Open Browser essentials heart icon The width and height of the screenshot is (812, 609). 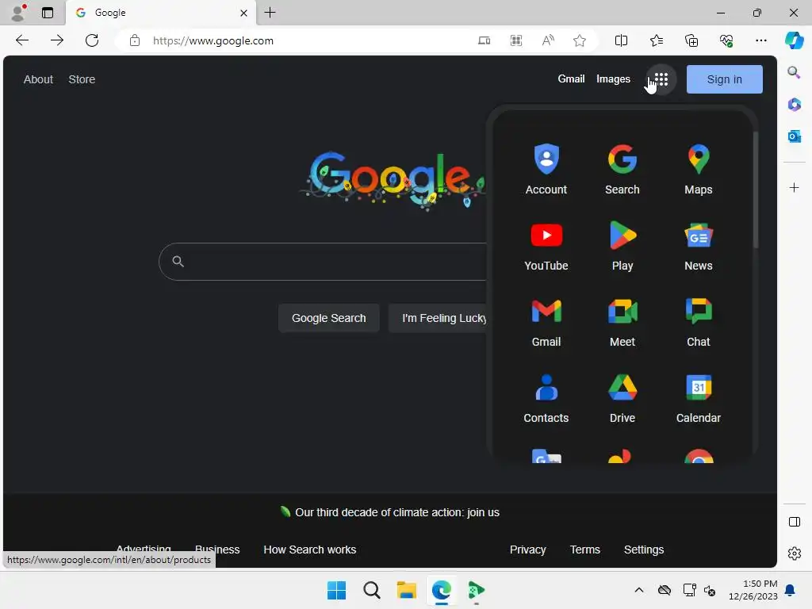click(726, 40)
